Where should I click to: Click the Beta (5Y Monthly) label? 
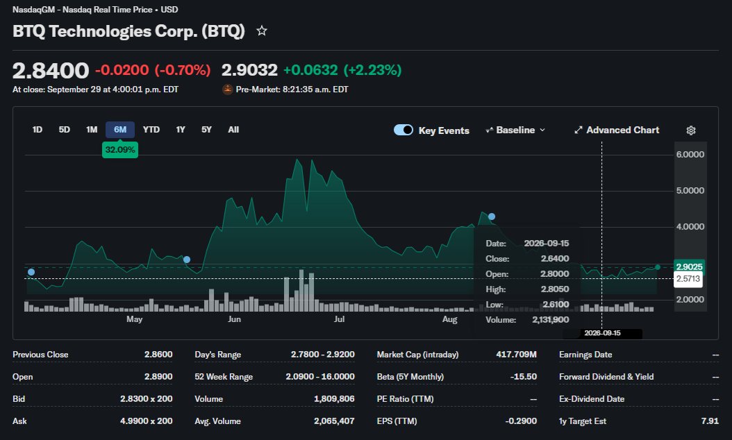[x=410, y=377]
